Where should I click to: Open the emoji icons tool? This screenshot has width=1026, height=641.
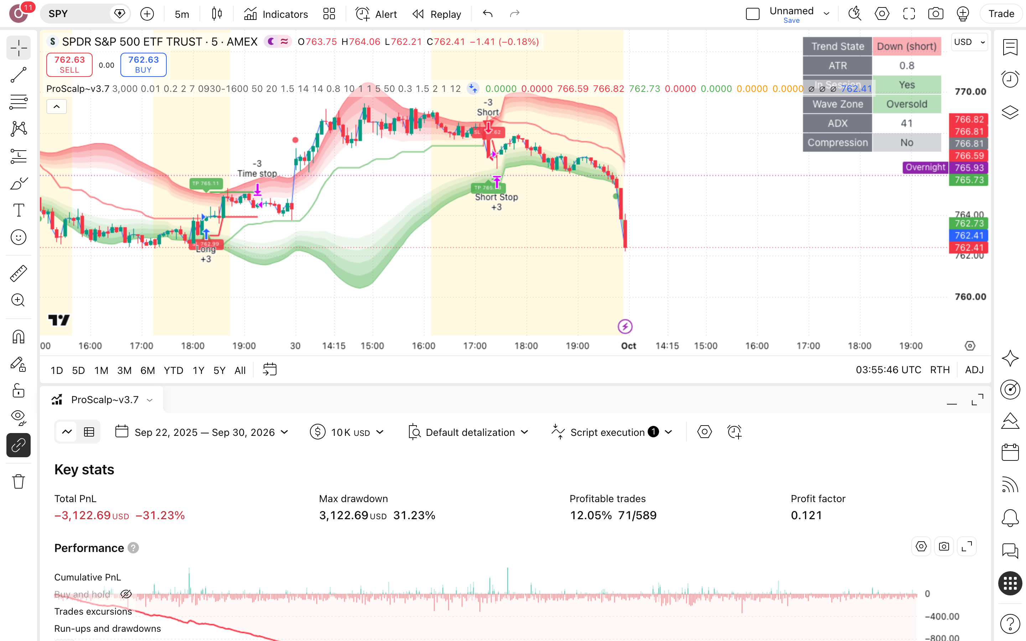click(18, 238)
